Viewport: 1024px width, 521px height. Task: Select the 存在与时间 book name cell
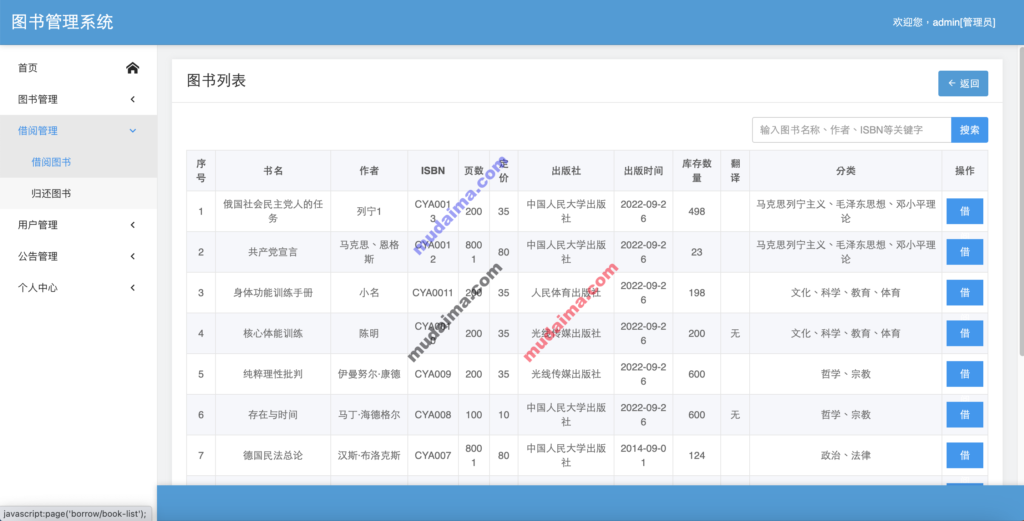(x=273, y=415)
